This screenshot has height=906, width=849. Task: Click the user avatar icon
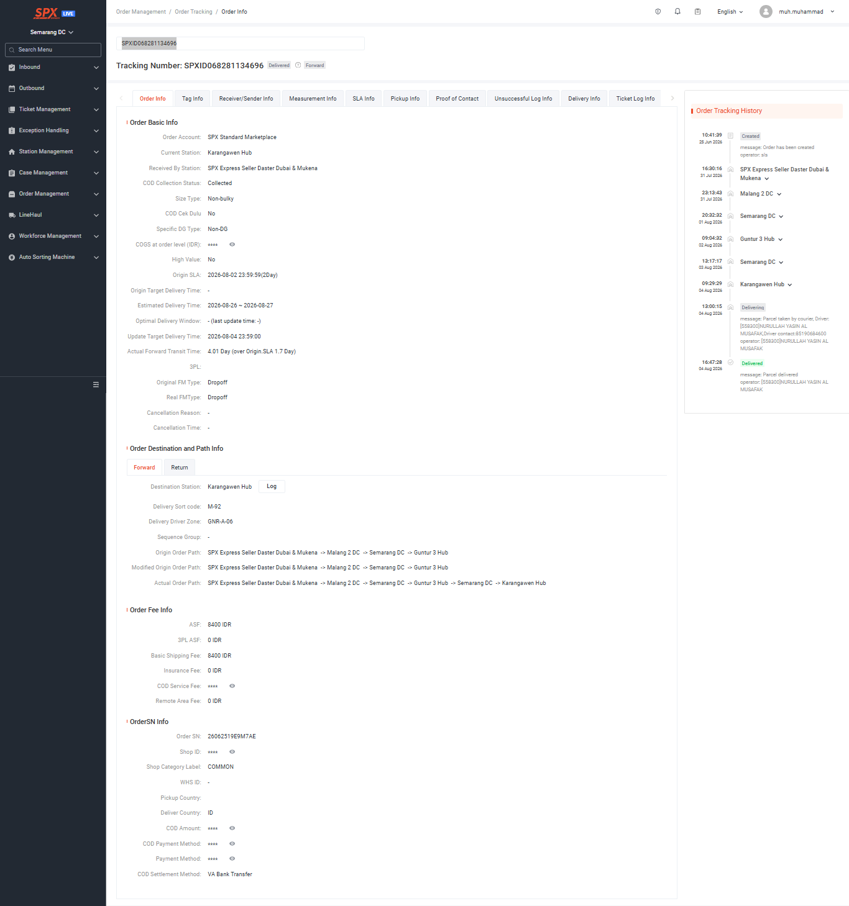(766, 12)
